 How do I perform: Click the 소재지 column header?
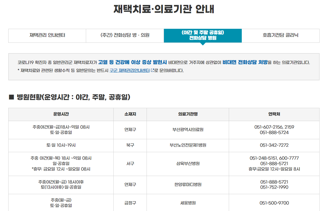[x=130, y=114]
